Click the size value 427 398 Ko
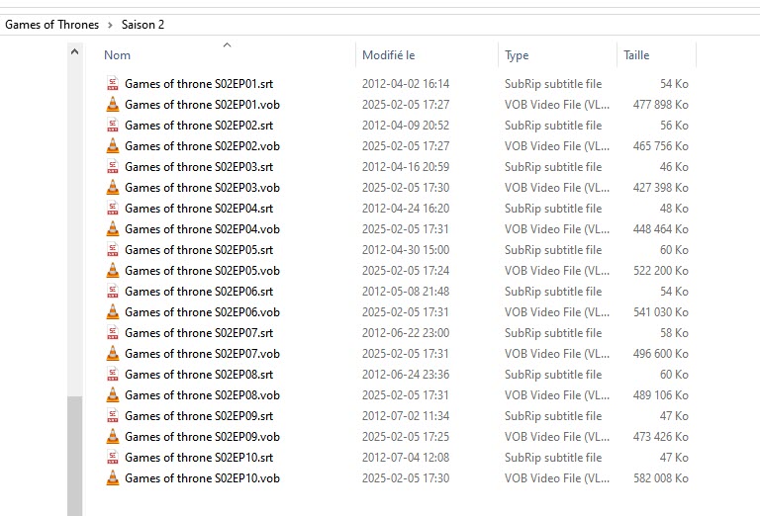 [661, 188]
